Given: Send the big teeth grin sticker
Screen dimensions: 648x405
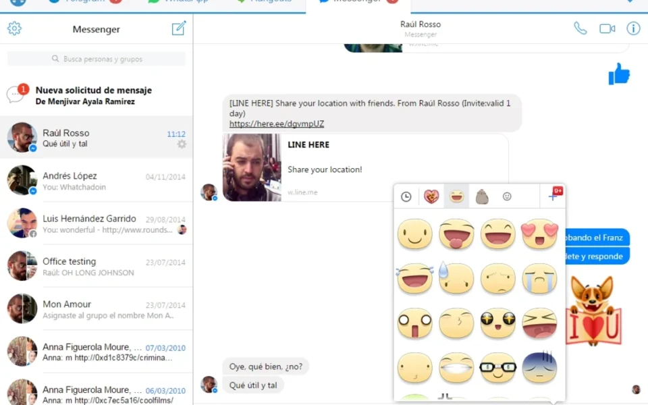Looking at the screenshot, I should [x=456, y=367].
